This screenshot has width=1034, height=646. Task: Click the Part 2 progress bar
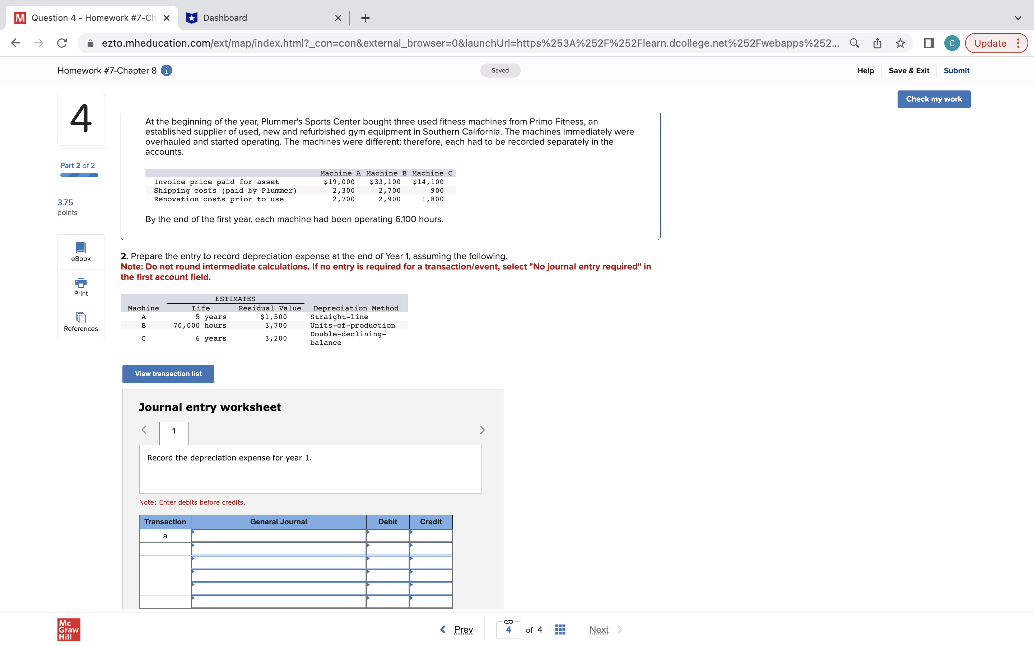[79, 175]
